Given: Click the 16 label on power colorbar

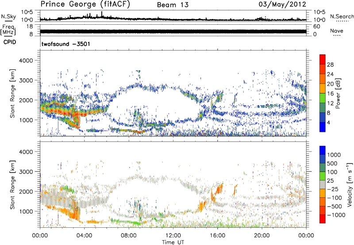Looking at the screenshot, I should tap(330, 94).
